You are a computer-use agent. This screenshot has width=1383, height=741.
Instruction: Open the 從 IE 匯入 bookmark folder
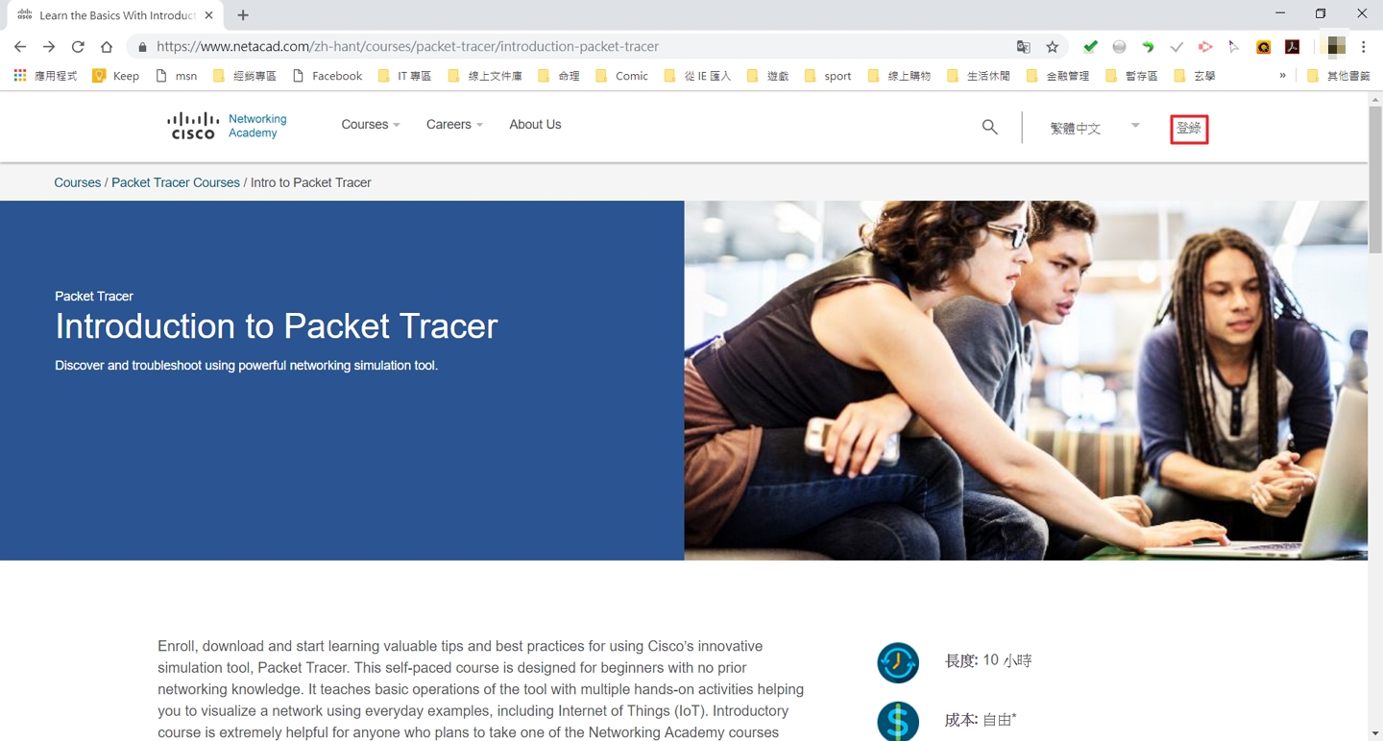tap(697, 76)
